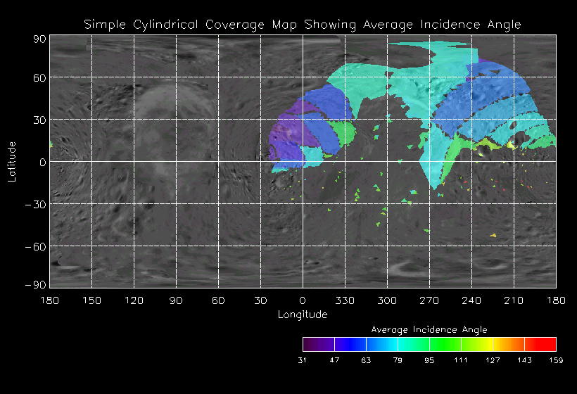The height and width of the screenshot is (394, 577).
Task: Click longitude tick label '150'
Action: [x=91, y=300]
